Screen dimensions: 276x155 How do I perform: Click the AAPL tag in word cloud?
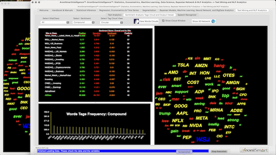[182, 113]
